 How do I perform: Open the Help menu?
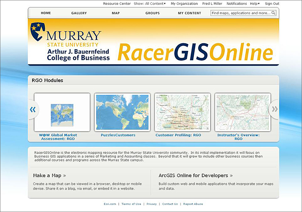coord(254,3)
